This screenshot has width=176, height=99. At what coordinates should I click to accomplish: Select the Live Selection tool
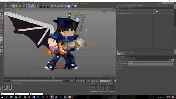pos(10,6)
